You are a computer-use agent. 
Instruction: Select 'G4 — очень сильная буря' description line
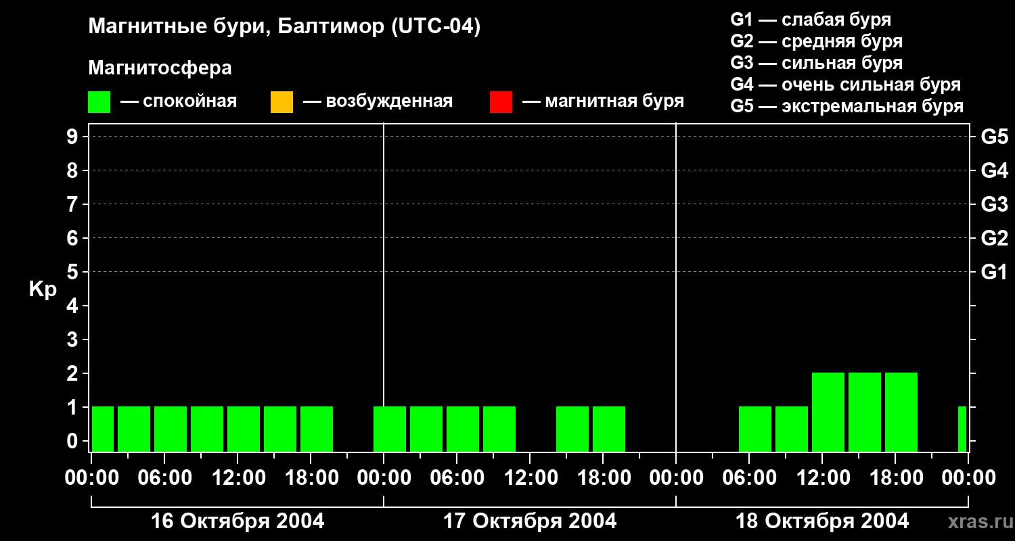click(846, 85)
